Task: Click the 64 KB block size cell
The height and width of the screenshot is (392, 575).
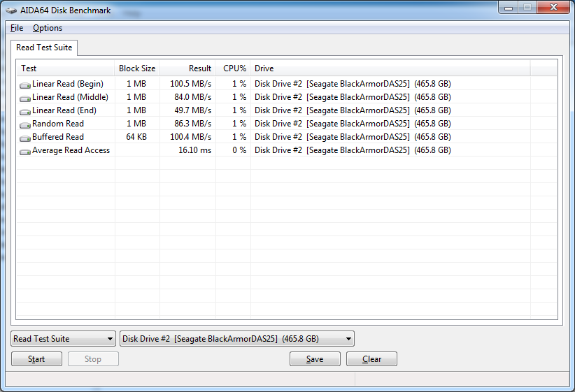Action: (x=136, y=137)
